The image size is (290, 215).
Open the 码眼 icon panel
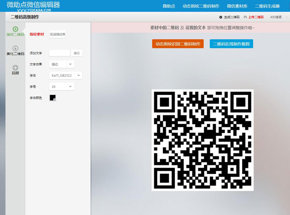coord(15,67)
